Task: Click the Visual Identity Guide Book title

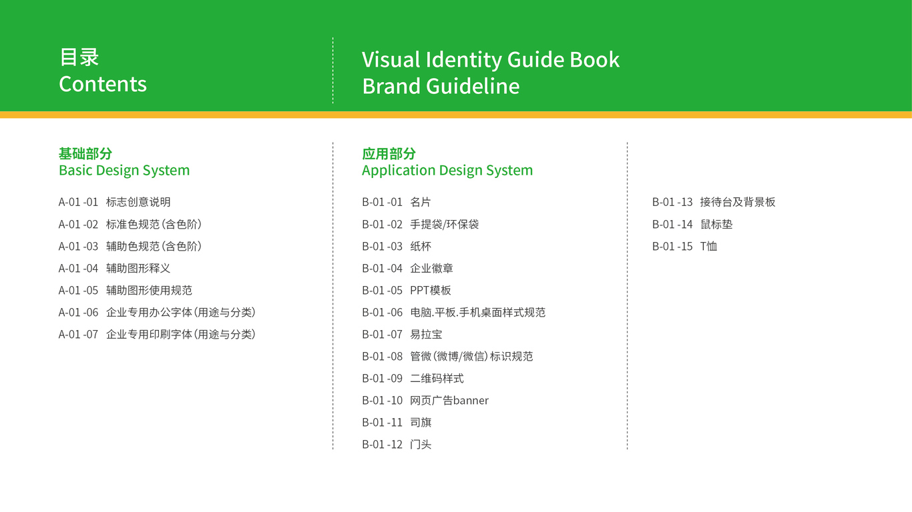Action: 491,59
